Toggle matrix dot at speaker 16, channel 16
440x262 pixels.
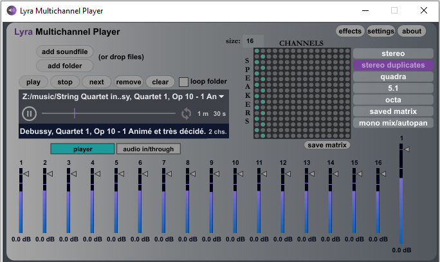[347, 136]
